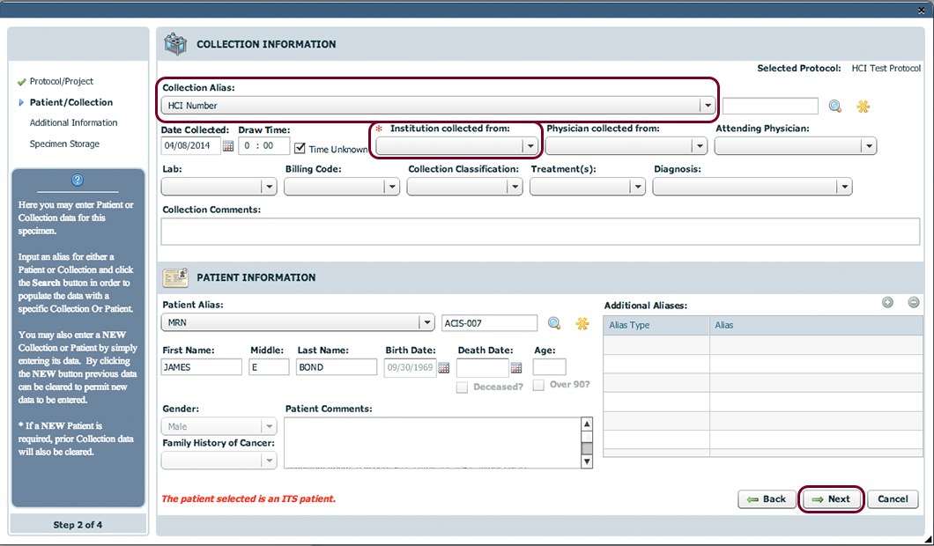This screenshot has height=546, width=934.
Task: Click the Date Collected field
Action: coord(190,146)
